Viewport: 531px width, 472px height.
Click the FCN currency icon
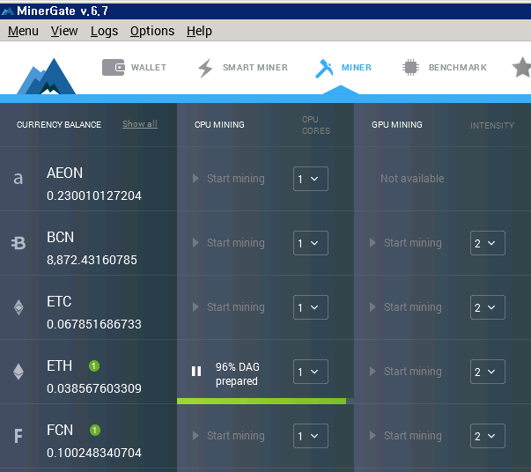pyautogui.click(x=18, y=436)
